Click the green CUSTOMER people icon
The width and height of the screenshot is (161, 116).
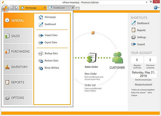pyautogui.click(x=117, y=58)
